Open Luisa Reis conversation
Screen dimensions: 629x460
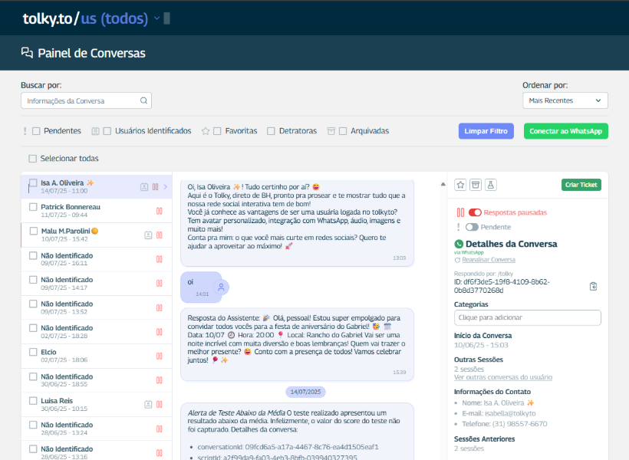[x=97, y=404]
